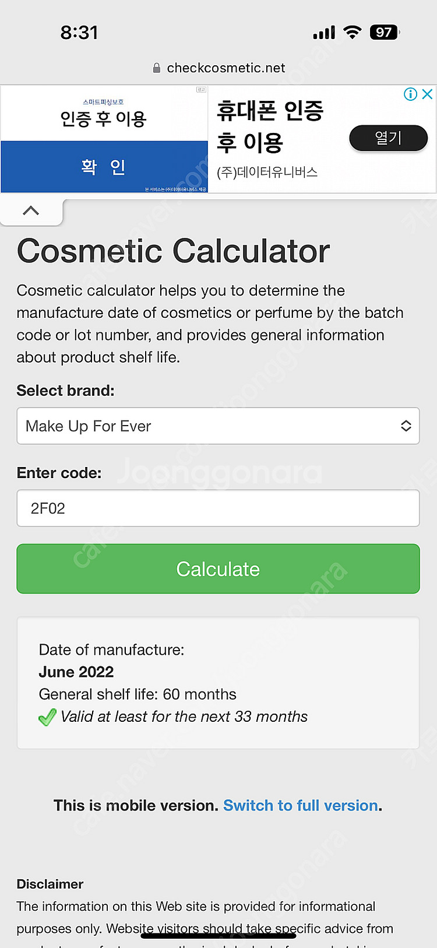The image size is (437, 948).
Task: Tap the (주)데이터유니버스 advertiser name
Action: click(267, 173)
